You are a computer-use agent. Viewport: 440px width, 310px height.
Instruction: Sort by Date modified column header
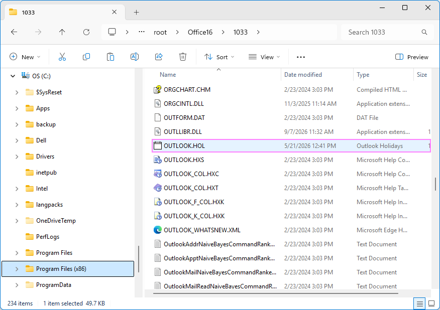point(303,75)
